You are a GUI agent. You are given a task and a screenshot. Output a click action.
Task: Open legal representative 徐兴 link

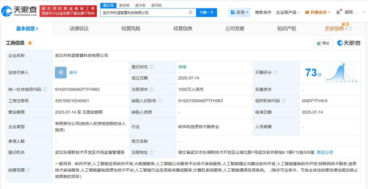click(73, 72)
